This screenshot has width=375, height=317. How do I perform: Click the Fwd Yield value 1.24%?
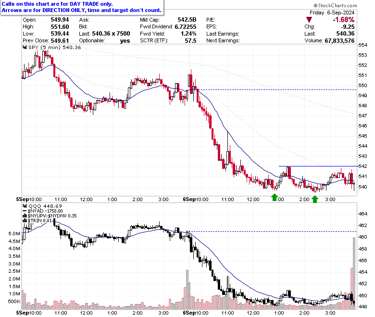[x=188, y=34]
